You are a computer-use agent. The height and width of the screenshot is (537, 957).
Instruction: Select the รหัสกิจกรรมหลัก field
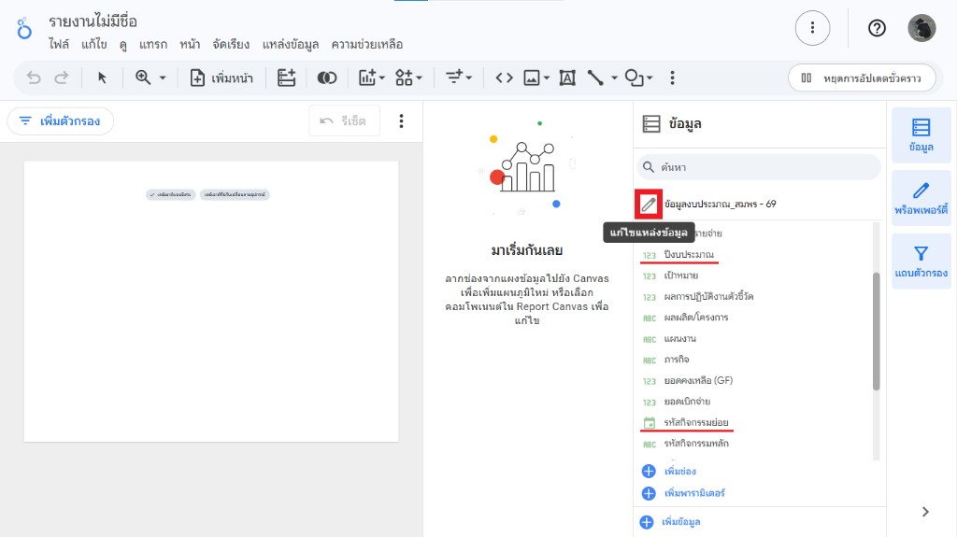(x=695, y=444)
